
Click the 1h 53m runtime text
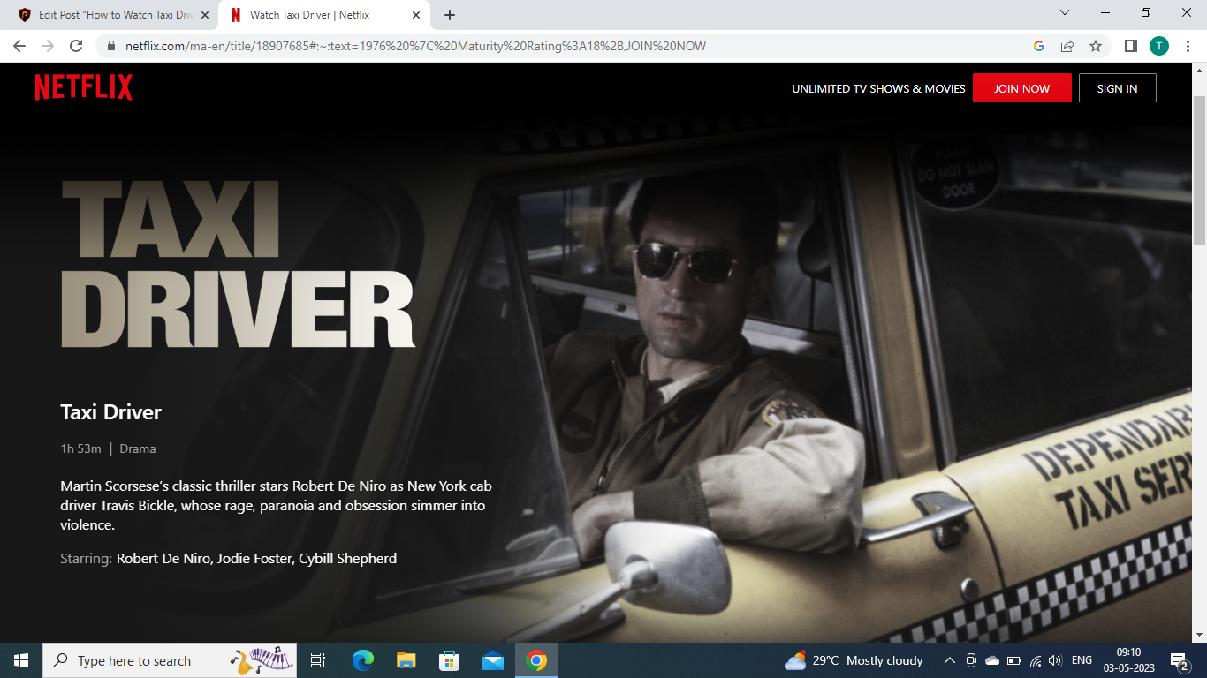tap(80, 448)
